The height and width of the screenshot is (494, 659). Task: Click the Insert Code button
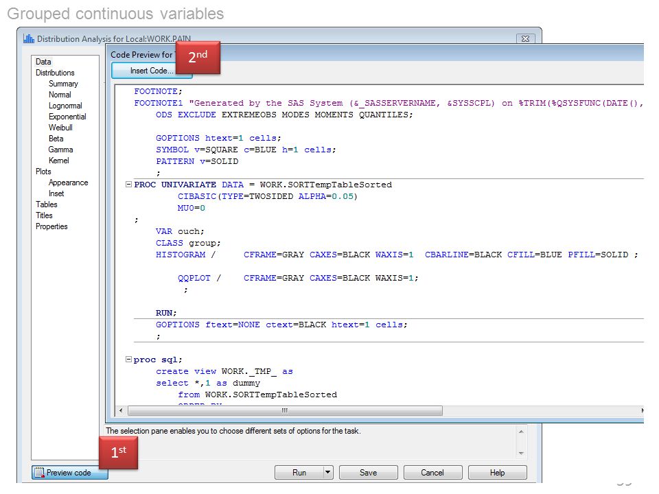tap(152, 71)
